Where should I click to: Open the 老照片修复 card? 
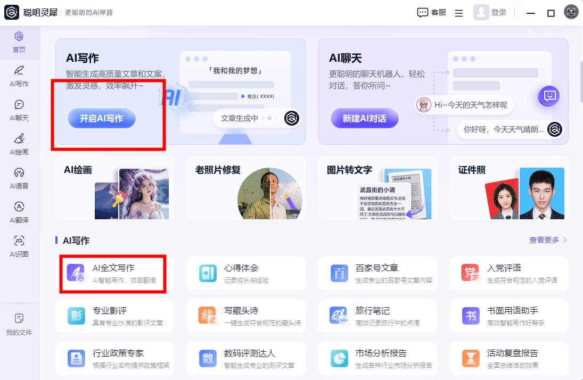(x=246, y=187)
